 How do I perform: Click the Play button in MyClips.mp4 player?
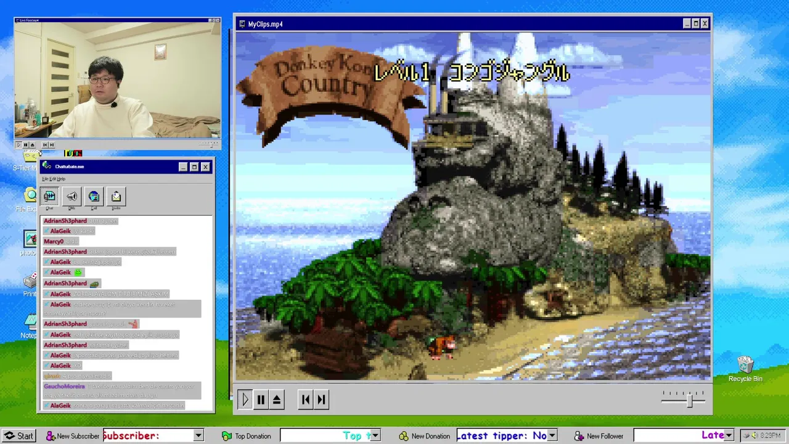[x=244, y=400]
